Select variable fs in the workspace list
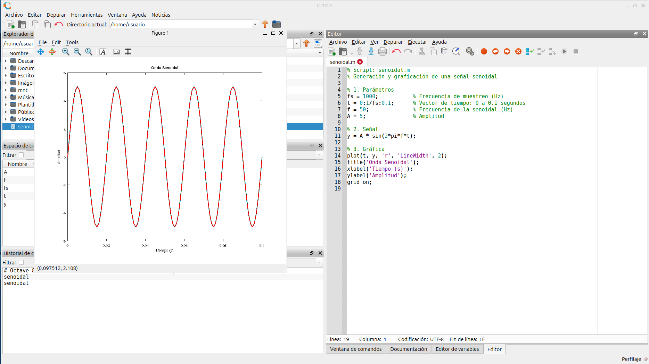The width and height of the screenshot is (649, 364). (x=6, y=188)
